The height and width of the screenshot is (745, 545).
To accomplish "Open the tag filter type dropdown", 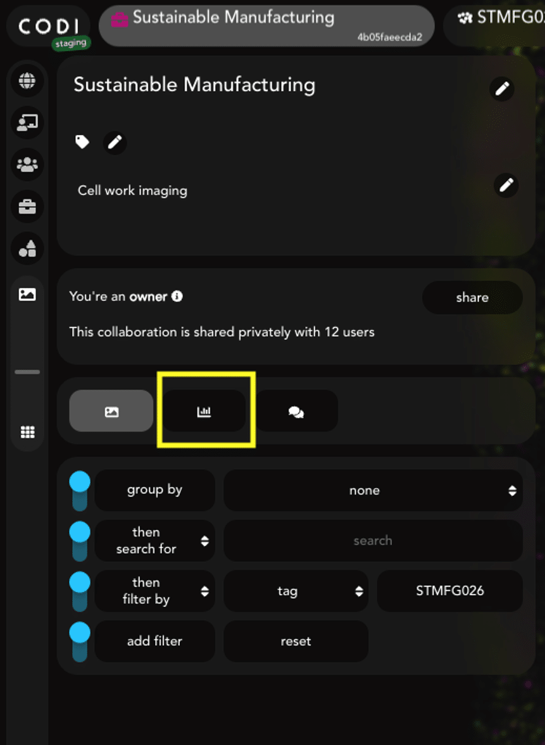I will pos(296,591).
